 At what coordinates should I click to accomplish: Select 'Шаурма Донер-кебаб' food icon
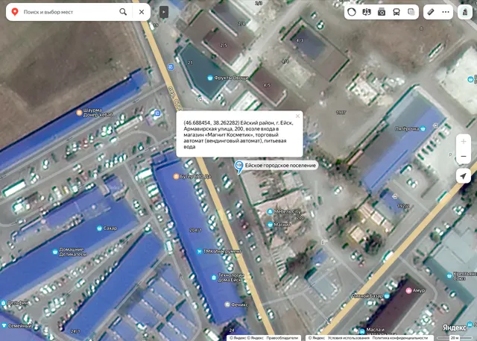[79, 113]
